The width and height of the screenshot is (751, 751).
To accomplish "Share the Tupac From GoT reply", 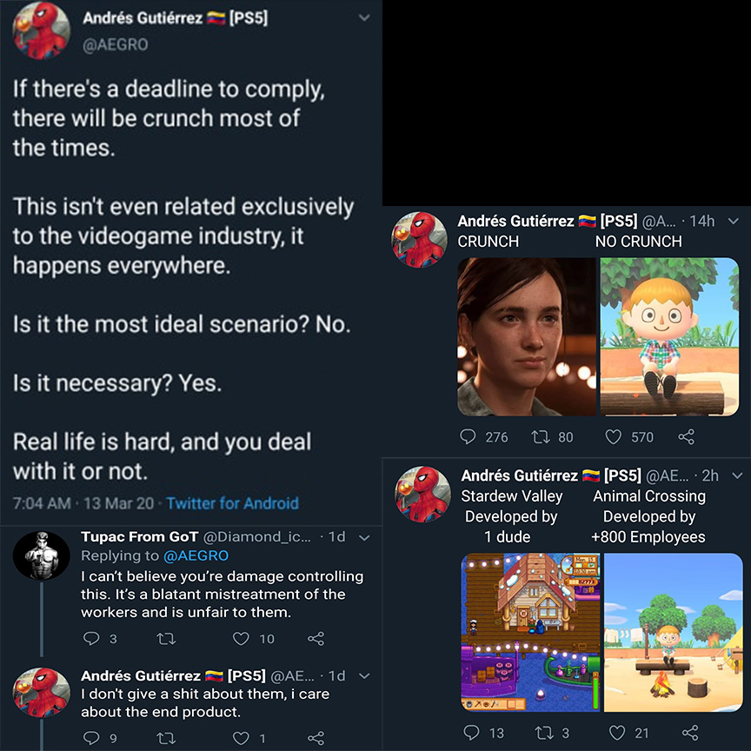I will point(316,639).
